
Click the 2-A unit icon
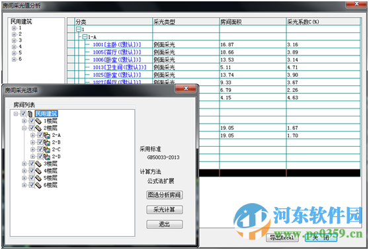click(x=47, y=136)
